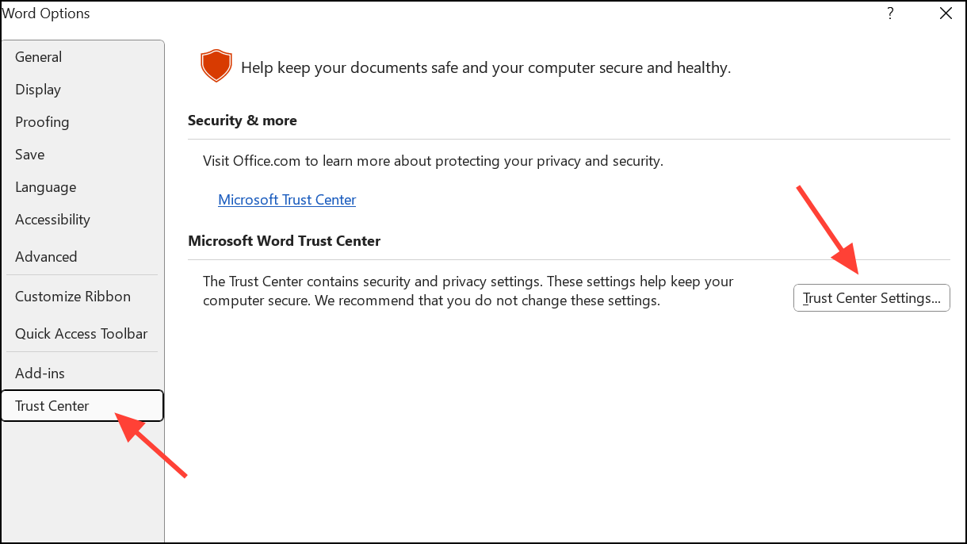967x544 pixels.
Task: Open the Microsoft Trust Center link
Action: tap(287, 200)
